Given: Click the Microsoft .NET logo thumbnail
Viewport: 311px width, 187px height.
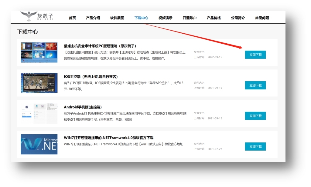Looking at the screenshot, I should pyautogui.click(x=39, y=144).
